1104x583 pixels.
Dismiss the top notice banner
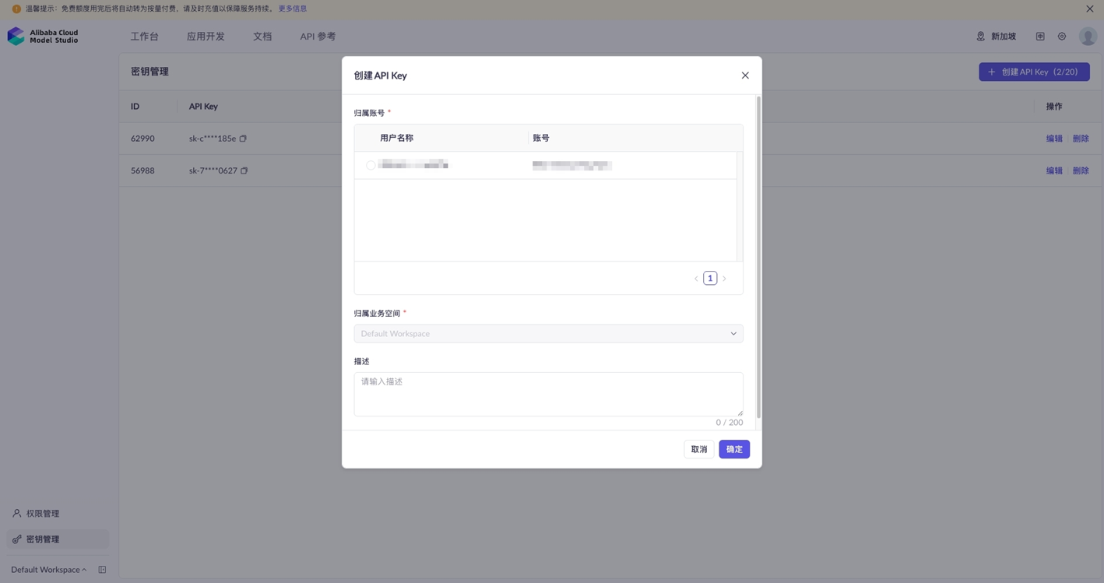[x=1089, y=9]
